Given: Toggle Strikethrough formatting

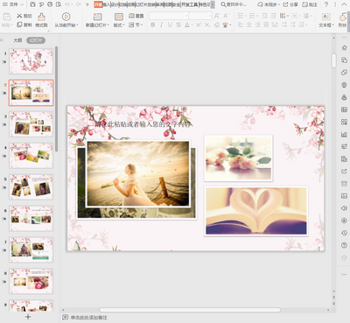Looking at the screenshot, I should pyautogui.click(x=178, y=25).
